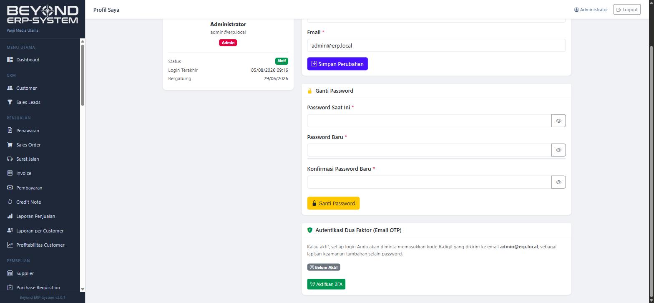Focus the Konfirmasi Password Baru field

tap(429, 182)
